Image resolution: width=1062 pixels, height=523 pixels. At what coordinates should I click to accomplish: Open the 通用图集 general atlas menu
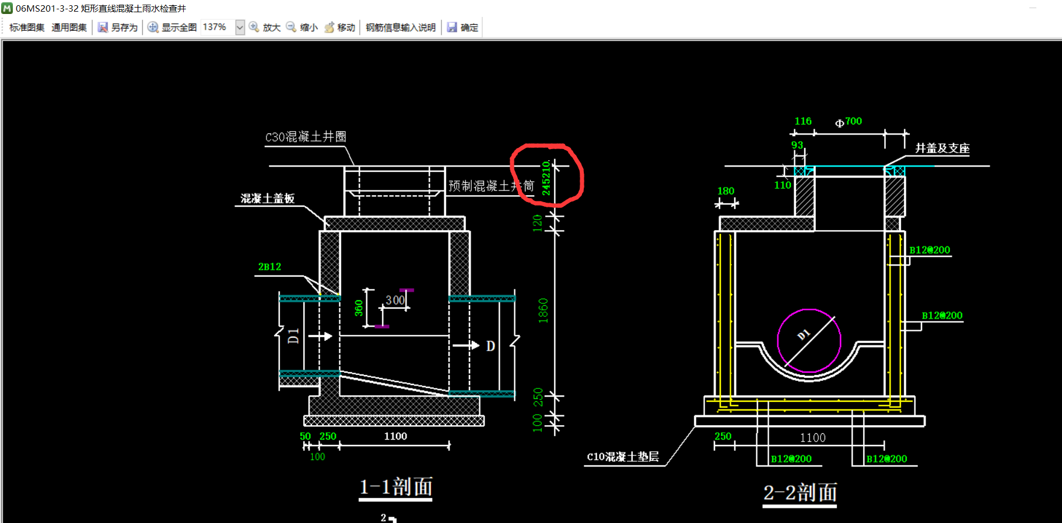tap(69, 27)
